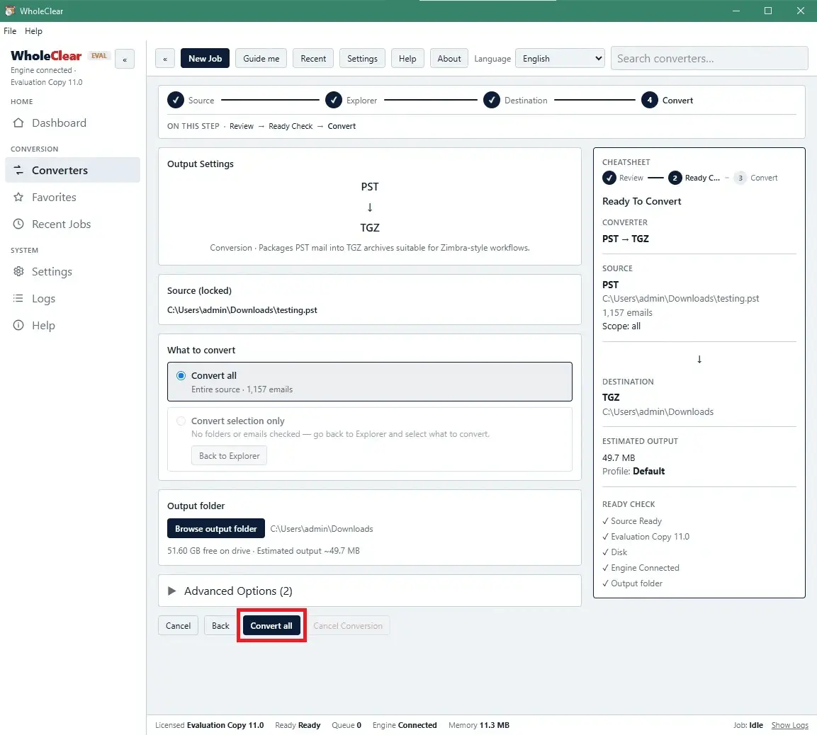This screenshot has height=735, width=817.
Task: Open the Dashboard home icon
Action: [18, 122]
